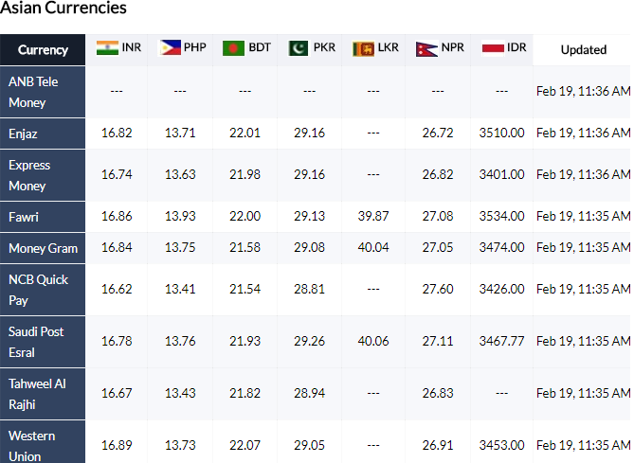Open the ANB Tele Money row label

[x=43, y=92]
